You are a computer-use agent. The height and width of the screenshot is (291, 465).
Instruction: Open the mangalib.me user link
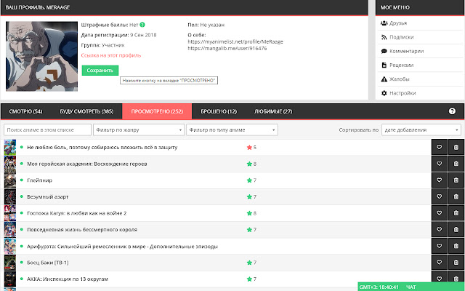tap(227, 49)
